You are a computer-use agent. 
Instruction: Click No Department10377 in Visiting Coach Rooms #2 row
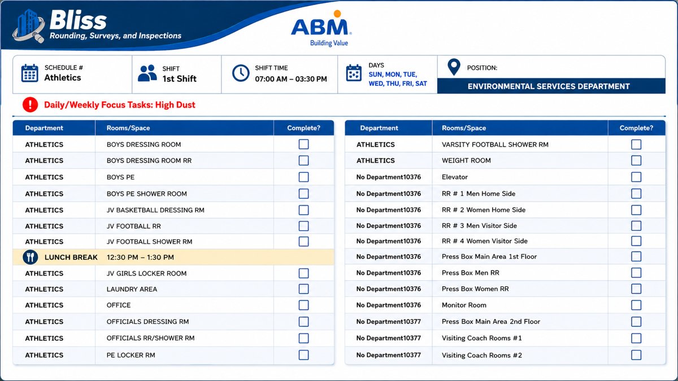coord(389,355)
